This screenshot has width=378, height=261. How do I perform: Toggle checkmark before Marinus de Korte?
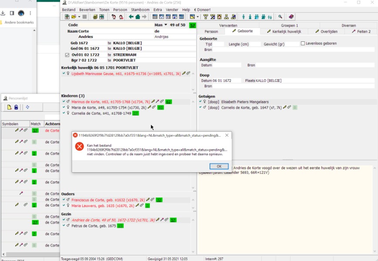pos(64,102)
